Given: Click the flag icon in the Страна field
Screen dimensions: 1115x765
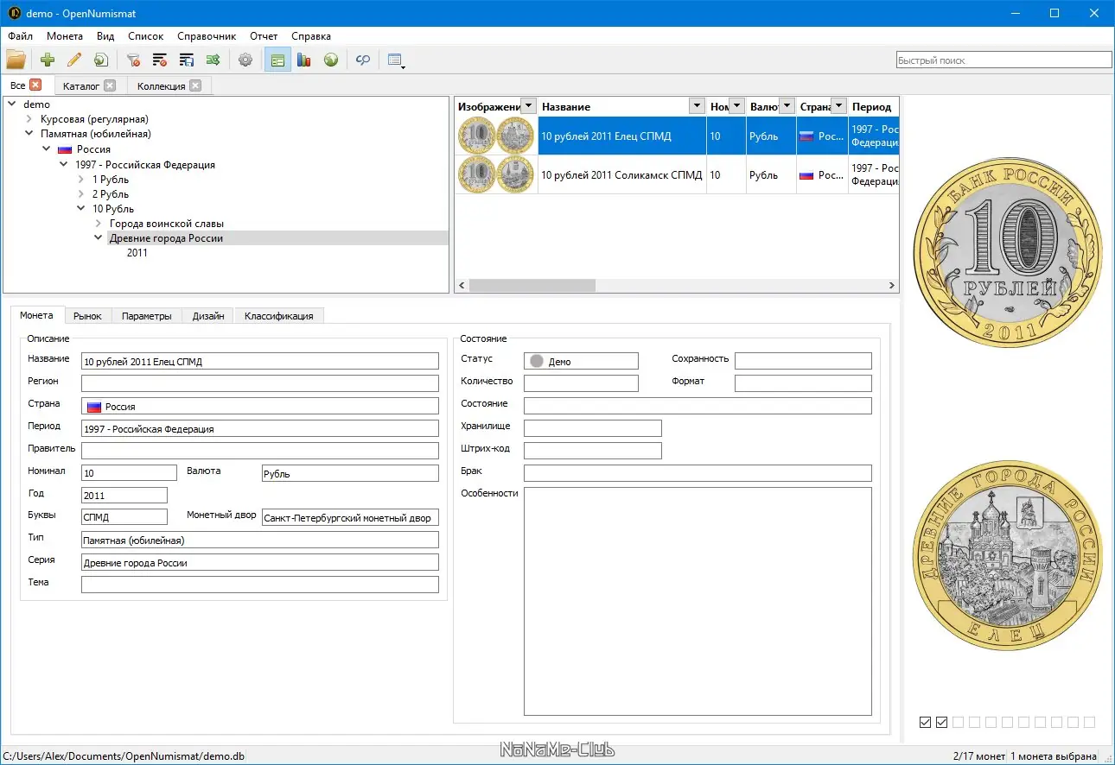Looking at the screenshot, I should pyautogui.click(x=94, y=407).
